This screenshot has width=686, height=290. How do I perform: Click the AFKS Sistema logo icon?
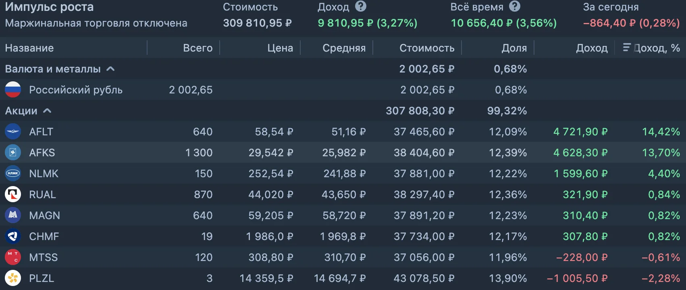13,153
